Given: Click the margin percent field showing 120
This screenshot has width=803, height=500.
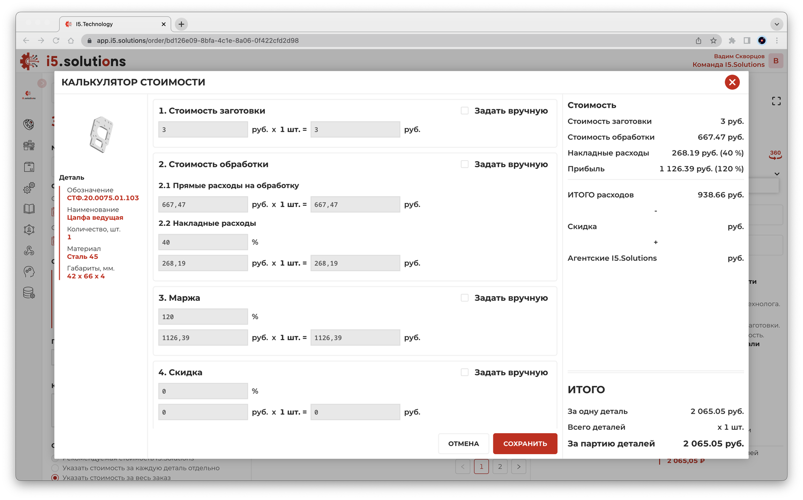Looking at the screenshot, I should [203, 317].
